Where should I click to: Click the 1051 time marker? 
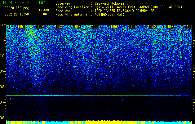21,27
